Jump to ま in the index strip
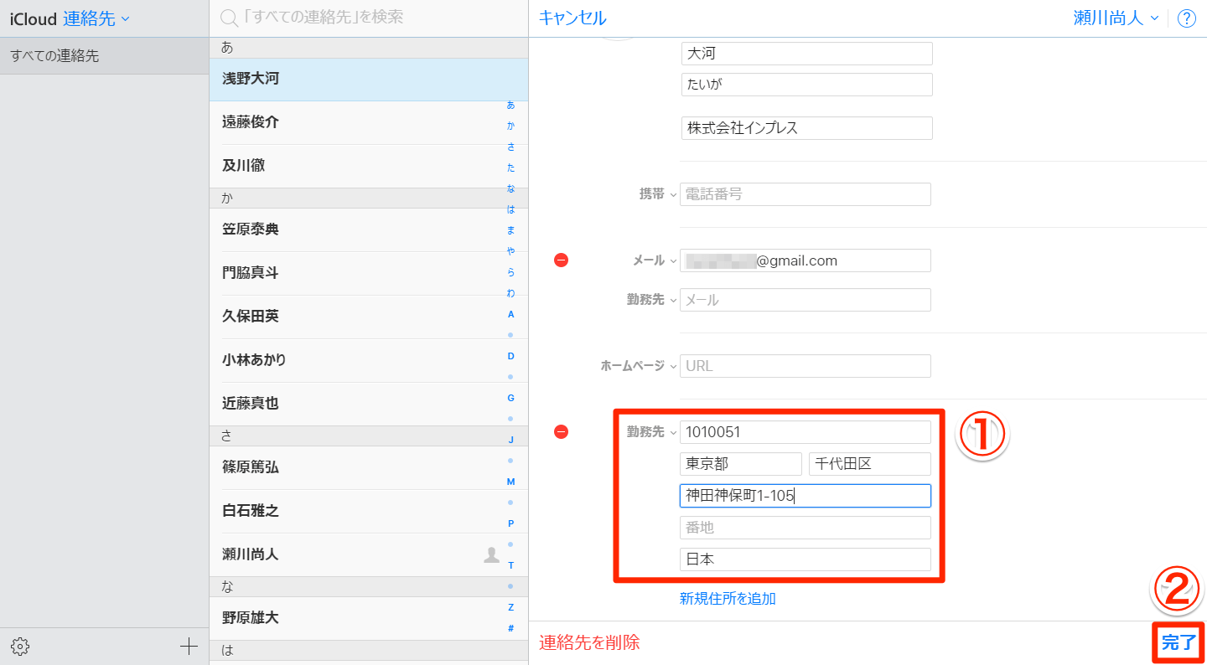Image resolution: width=1207 pixels, height=665 pixels. (511, 230)
